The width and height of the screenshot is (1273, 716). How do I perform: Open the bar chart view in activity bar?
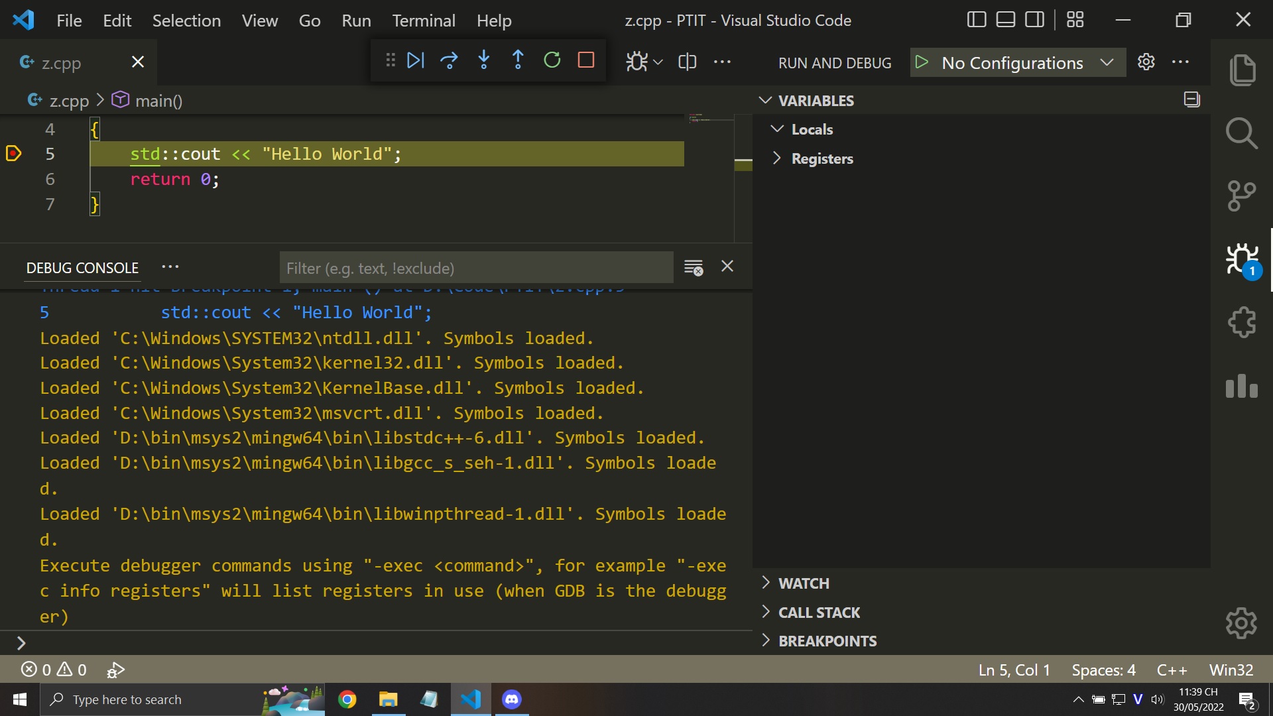pos(1242,386)
